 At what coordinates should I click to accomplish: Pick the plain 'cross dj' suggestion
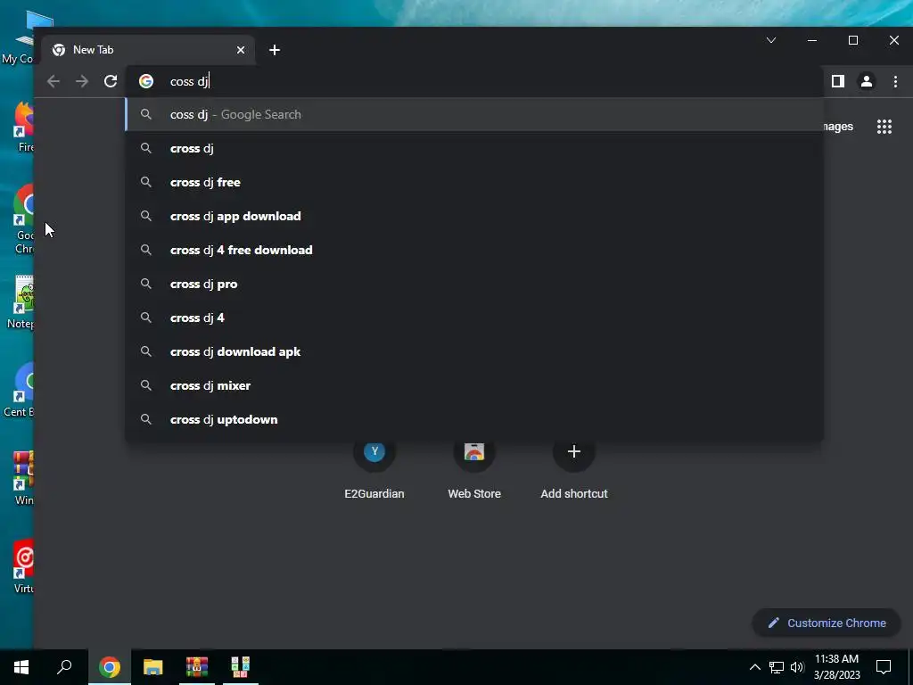click(474, 149)
